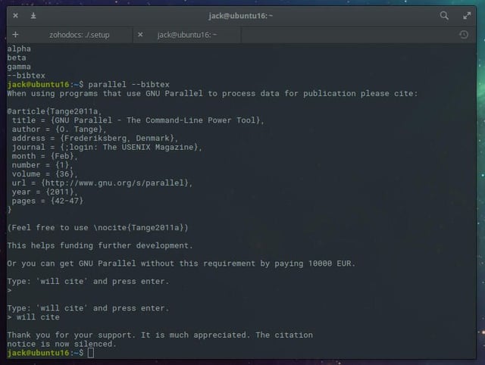Close the terminal window with the X icon

point(15,15)
